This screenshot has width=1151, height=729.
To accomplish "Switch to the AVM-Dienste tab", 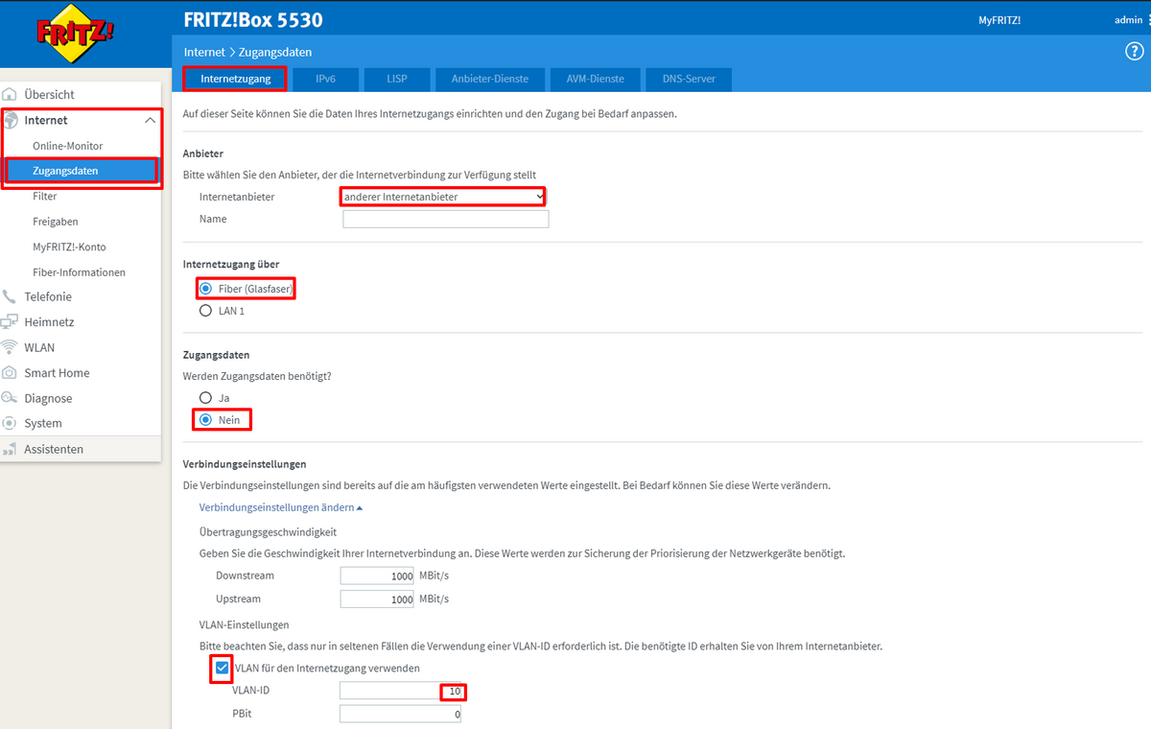I will 594,79.
